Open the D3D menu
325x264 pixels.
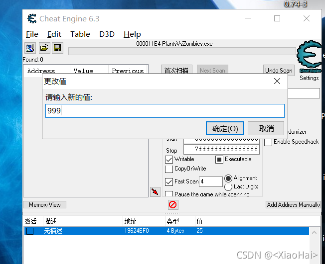107,34
